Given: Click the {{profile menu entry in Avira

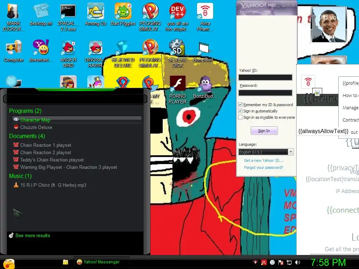Looking at the screenshot, I should (350, 83).
